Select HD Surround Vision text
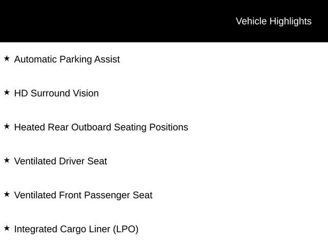Image resolution: width=328 pixels, height=246 pixels. [x=56, y=93]
